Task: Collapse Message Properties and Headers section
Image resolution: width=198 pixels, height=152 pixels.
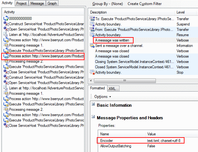Action: pos(93,117)
